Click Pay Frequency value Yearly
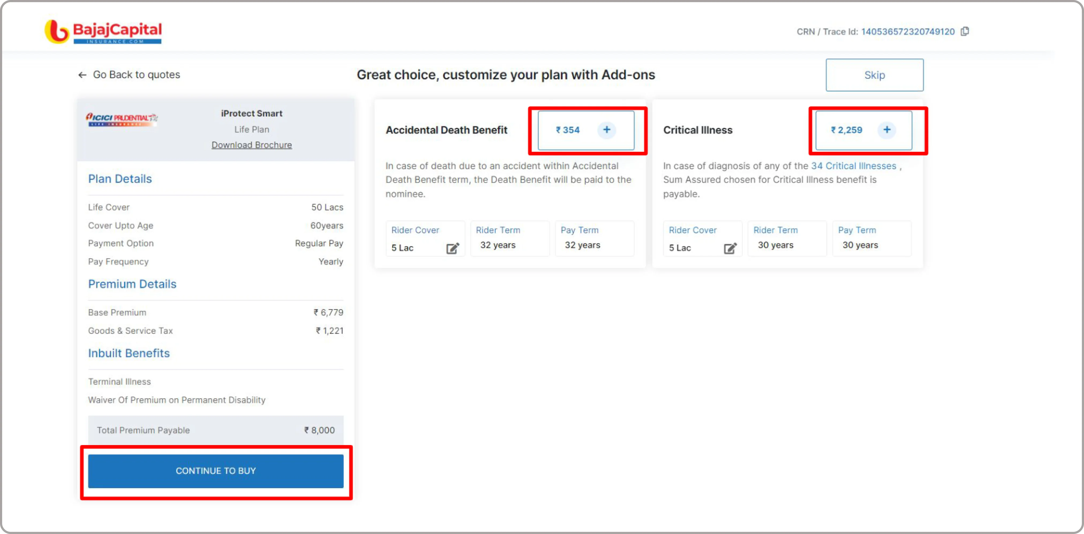Image resolution: width=1084 pixels, height=534 pixels. click(x=331, y=262)
